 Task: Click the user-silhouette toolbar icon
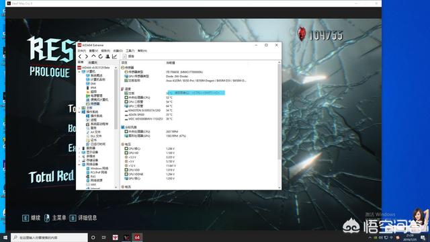(x=107, y=56)
